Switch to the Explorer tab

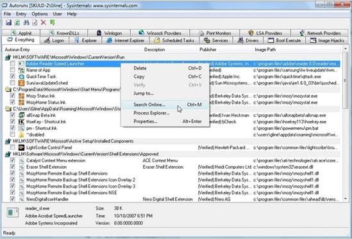[x=85, y=40]
